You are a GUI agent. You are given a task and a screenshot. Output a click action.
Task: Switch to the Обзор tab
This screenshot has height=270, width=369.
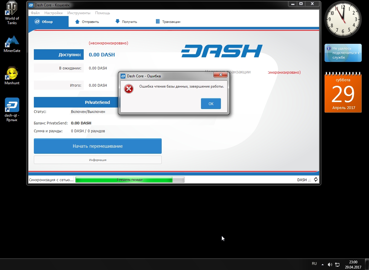(x=48, y=21)
